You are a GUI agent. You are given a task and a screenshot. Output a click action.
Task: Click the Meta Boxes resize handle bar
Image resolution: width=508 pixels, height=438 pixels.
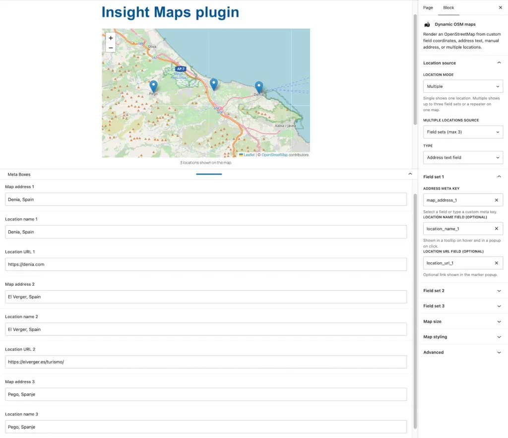[x=209, y=174]
